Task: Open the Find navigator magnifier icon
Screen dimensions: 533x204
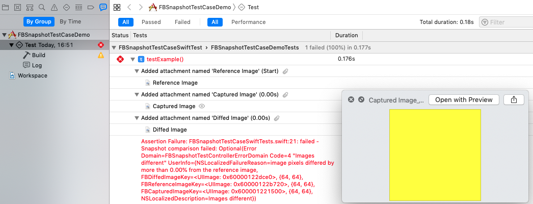Action: click(42, 7)
